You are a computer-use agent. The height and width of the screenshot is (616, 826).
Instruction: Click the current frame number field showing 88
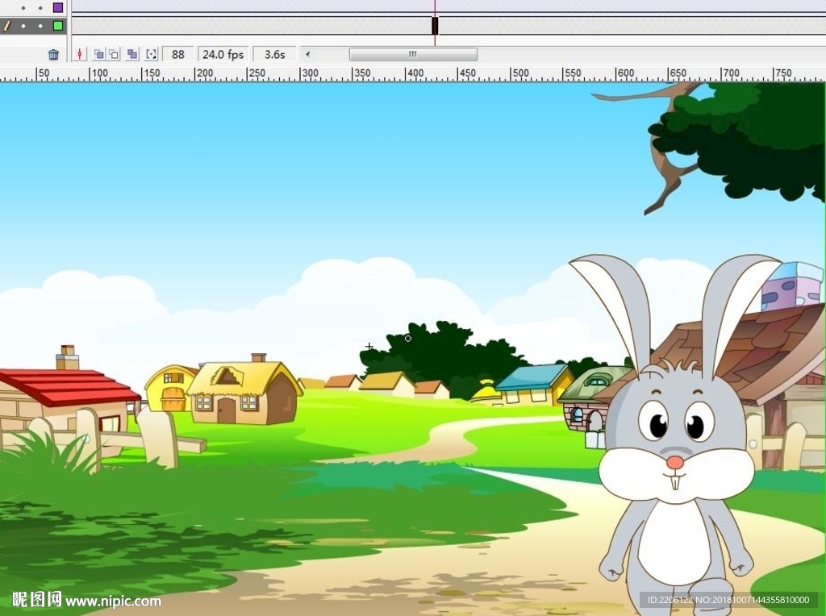(178, 54)
